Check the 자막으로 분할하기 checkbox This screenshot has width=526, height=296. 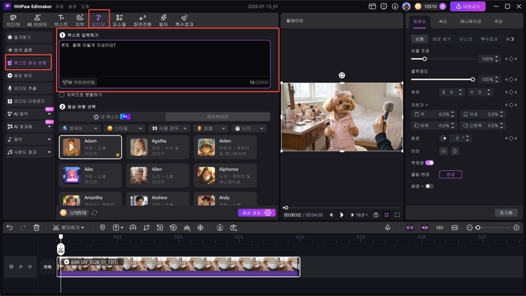(x=62, y=94)
